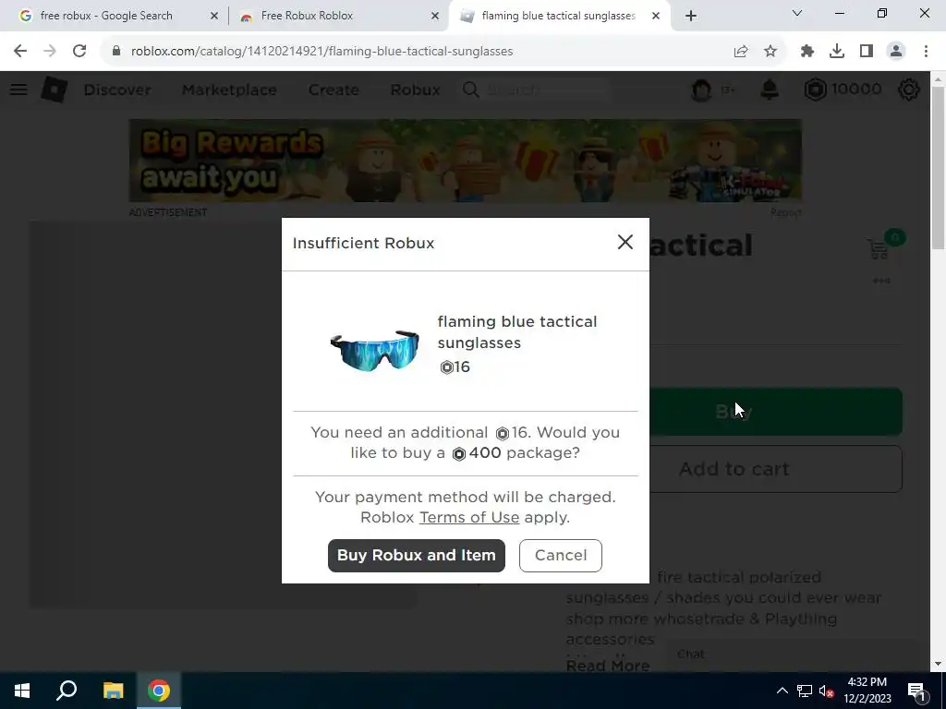
Task: Open Chrome extensions puzzle icon
Action: (807, 52)
